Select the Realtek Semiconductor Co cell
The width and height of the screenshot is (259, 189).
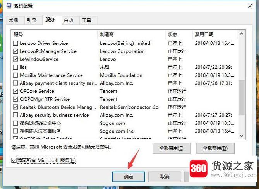click(x=129, y=107)
